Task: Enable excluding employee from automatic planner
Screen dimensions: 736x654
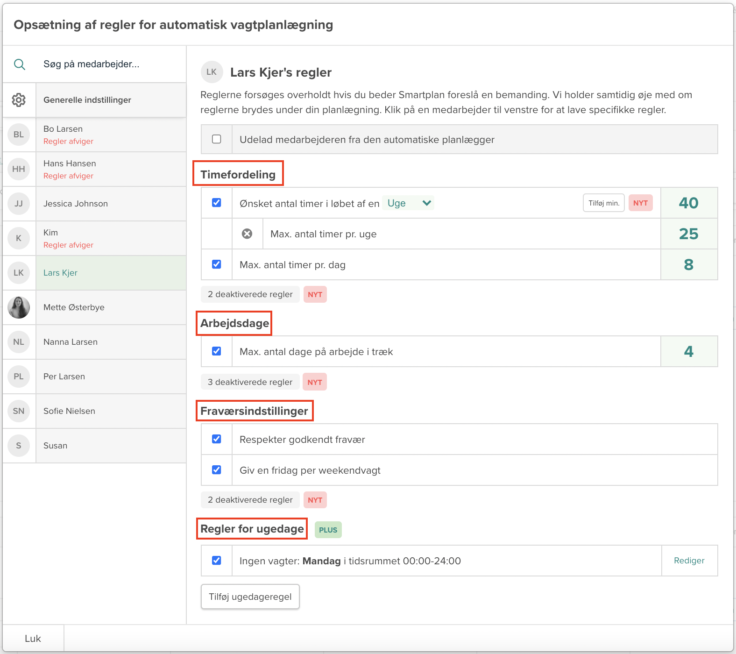Action: coord(217,139)
